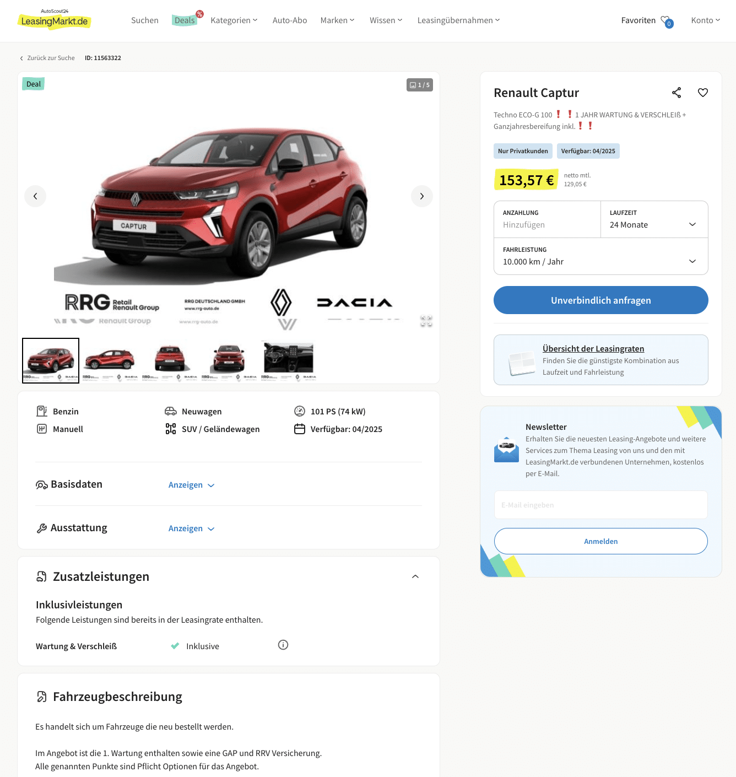This screenshot has height=777, width=736.
Task: Open fullscreen image view icon
Action: point(426,321)
